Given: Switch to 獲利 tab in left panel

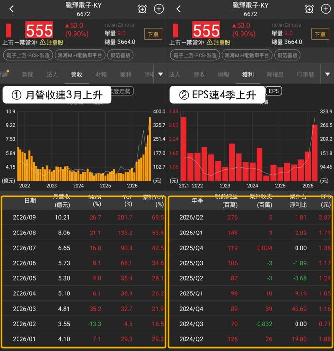Looking at the screenshot, I should coord(126,74).
